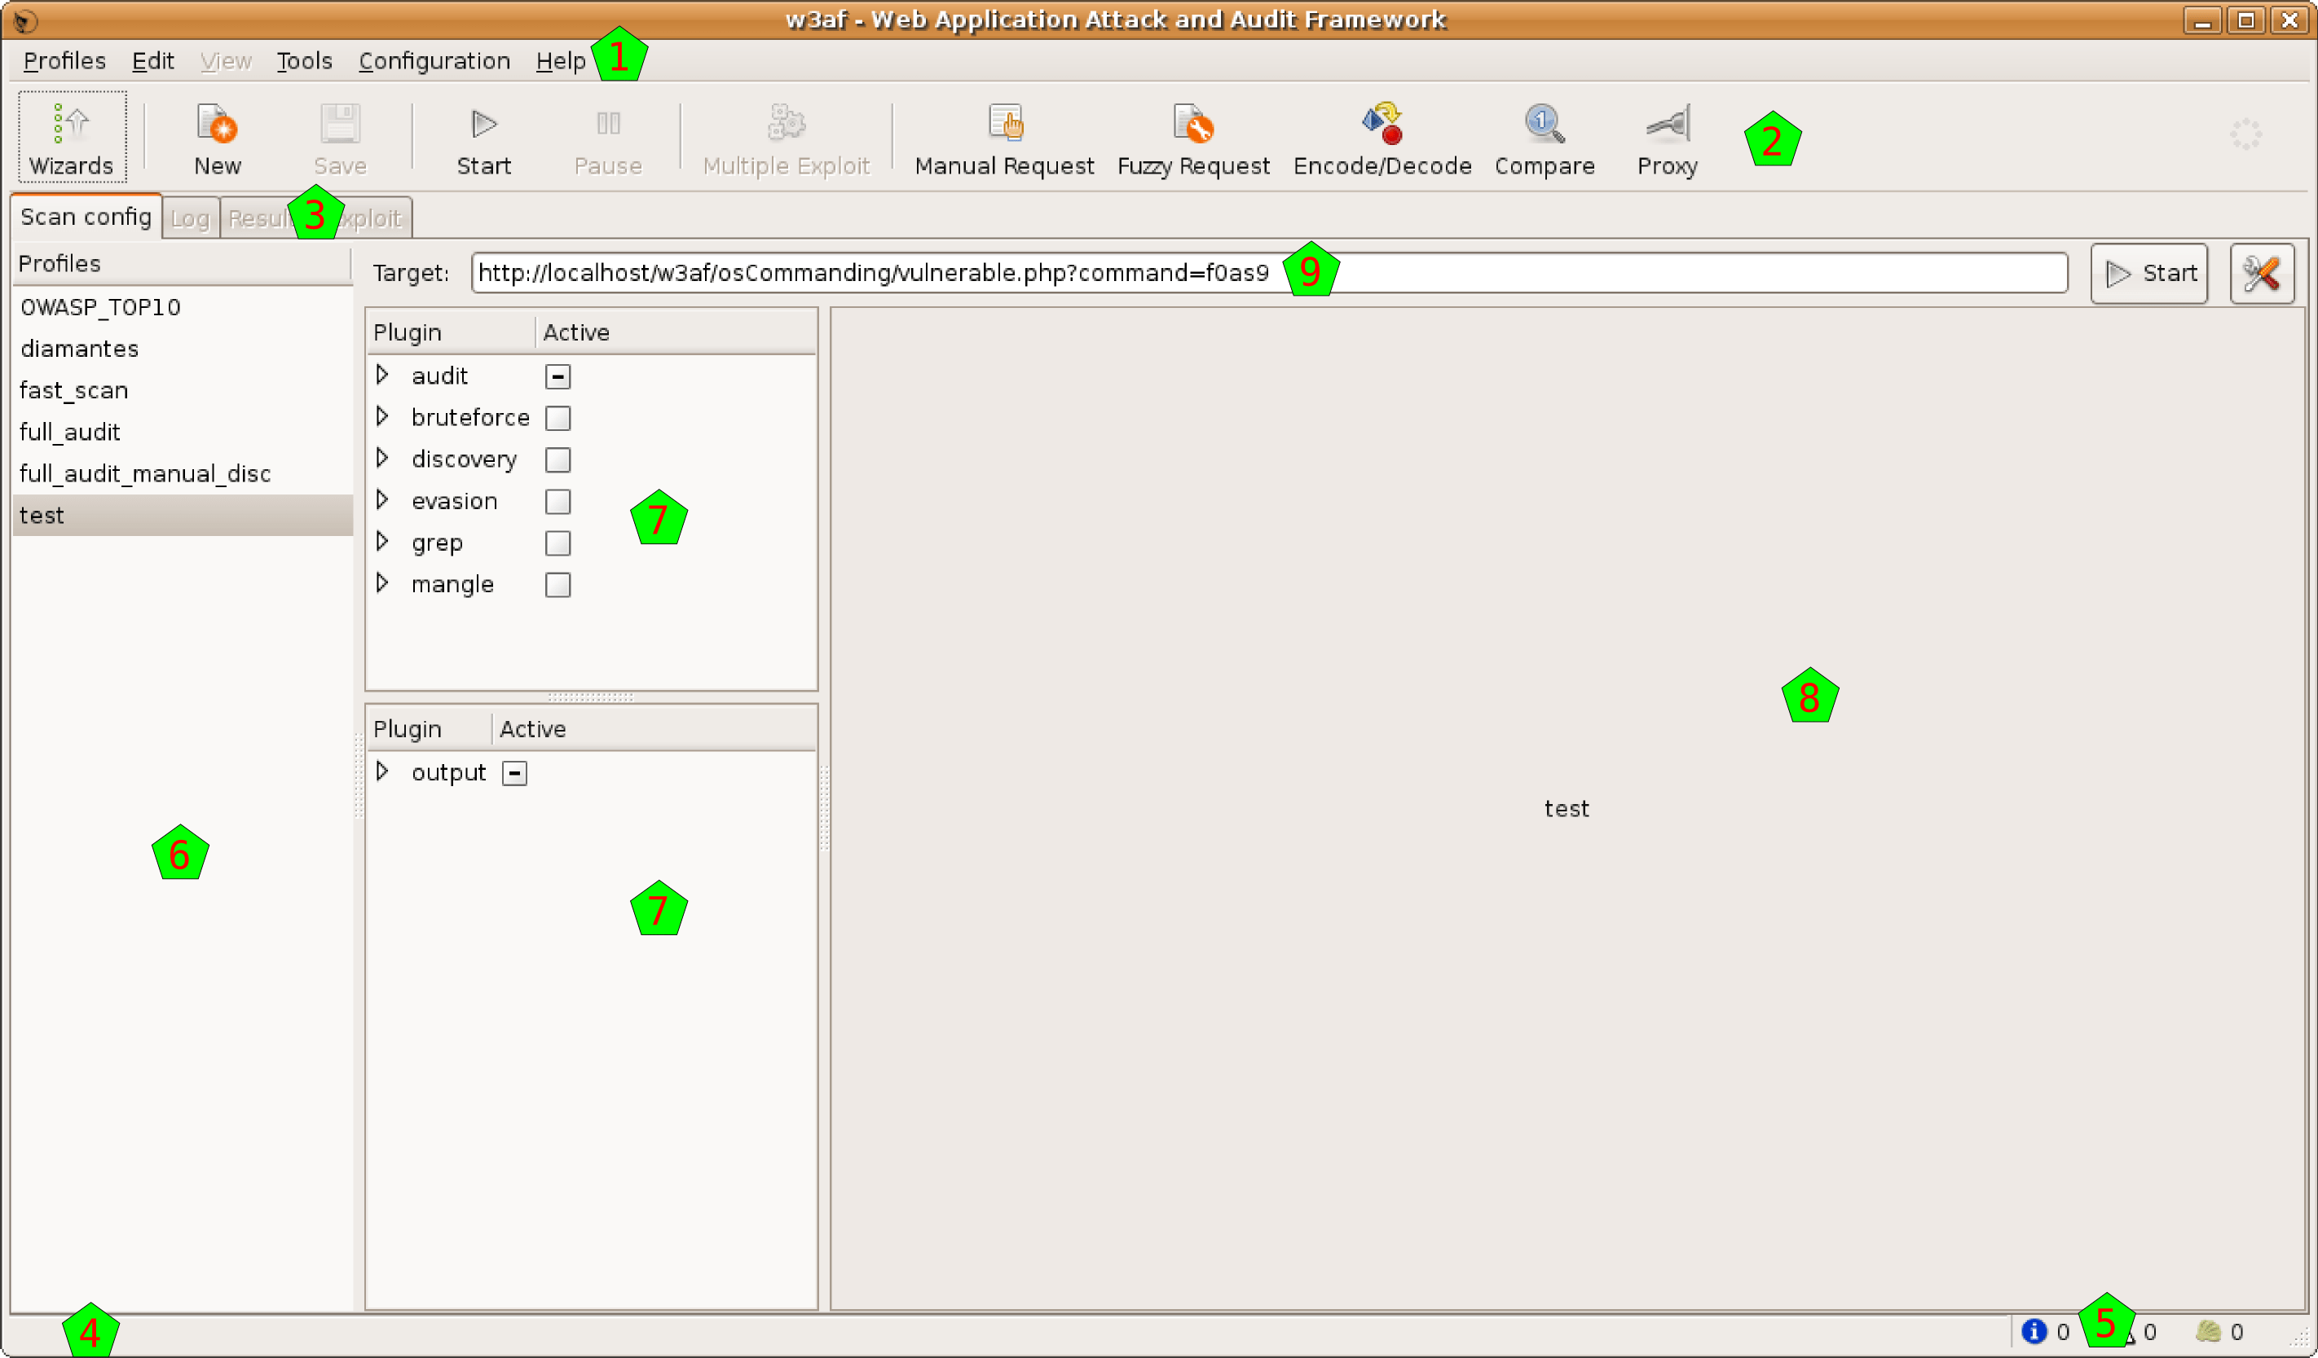Open the Tools menu
Viewport: 2318px width, 1358px height.
tap(303, 60)
